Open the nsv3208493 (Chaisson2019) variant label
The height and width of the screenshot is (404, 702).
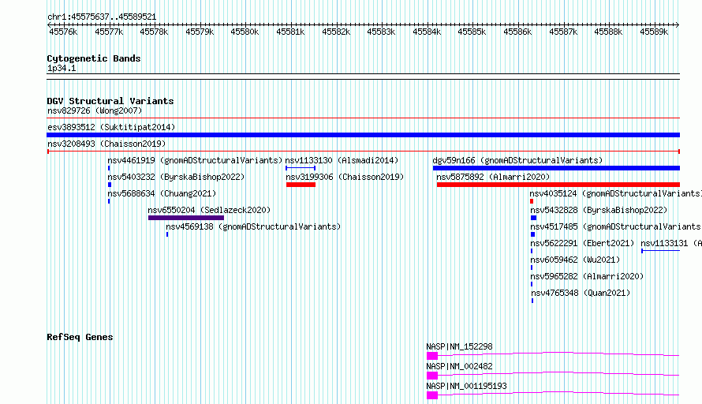106,144
